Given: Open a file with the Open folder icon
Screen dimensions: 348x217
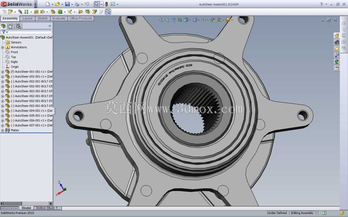Looking at the screenshot, I should [57, 4].
